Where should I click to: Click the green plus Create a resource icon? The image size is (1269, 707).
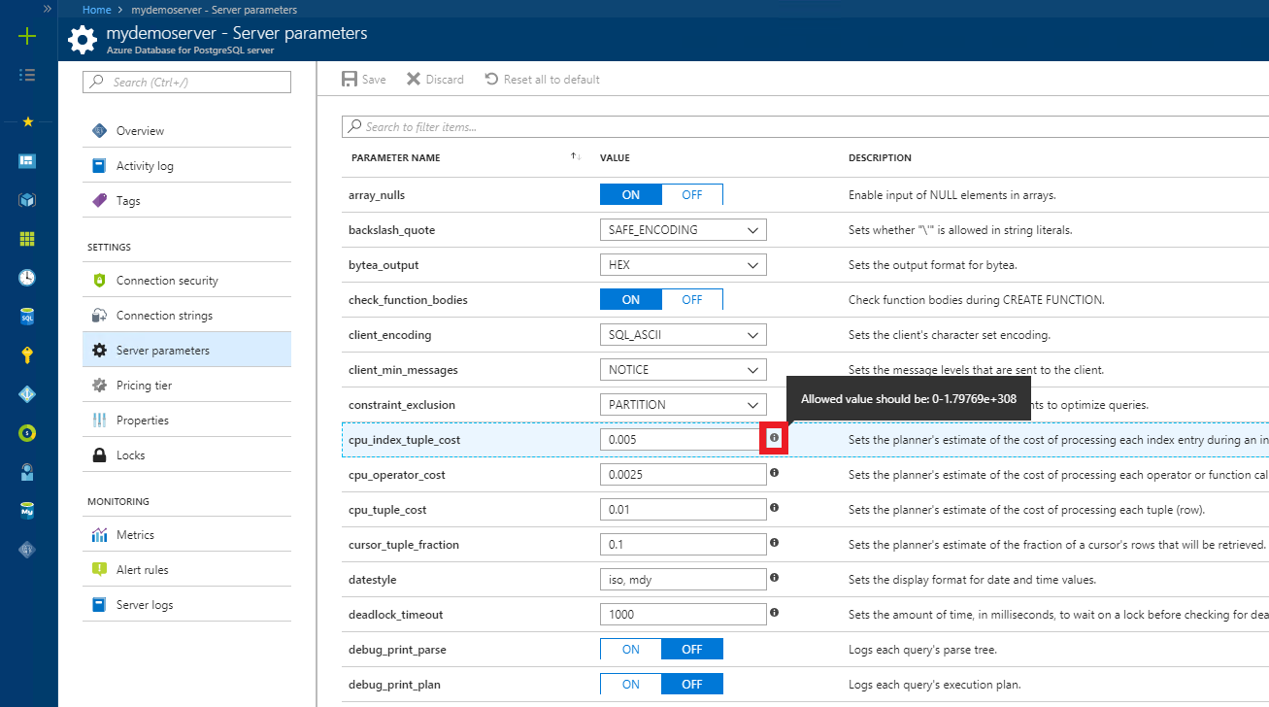pyautogui.click(x=27, y=36)
